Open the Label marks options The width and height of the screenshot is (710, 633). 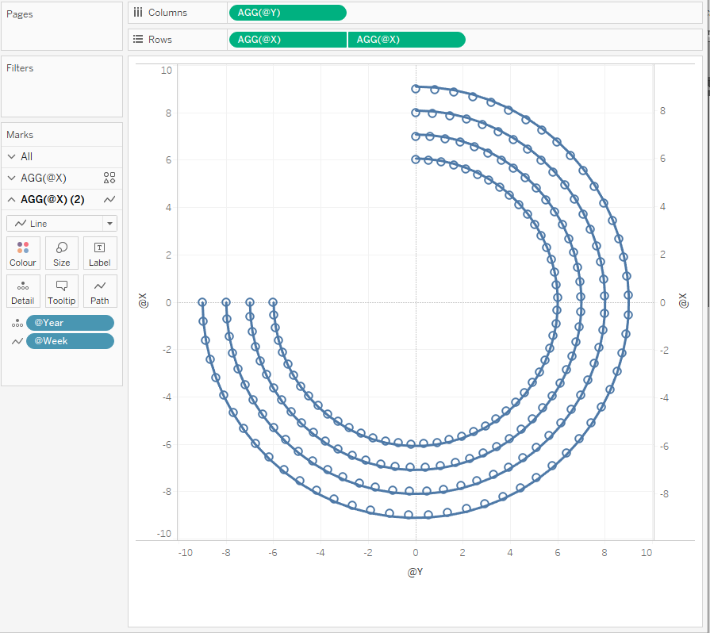[x=100, y=252]
